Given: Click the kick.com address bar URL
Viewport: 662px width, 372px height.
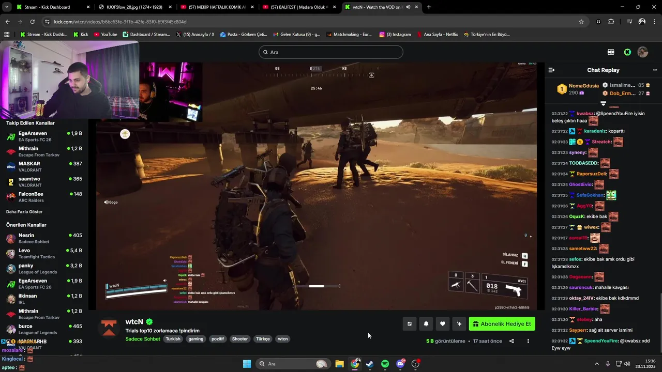Looking at the screenshot, I should click(x=120, y=22).
